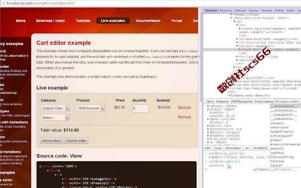The height and width of the screenshot is (188, 301).
Task: Select html in the breadcrumb bar
Action: click(x=207, y=148)
